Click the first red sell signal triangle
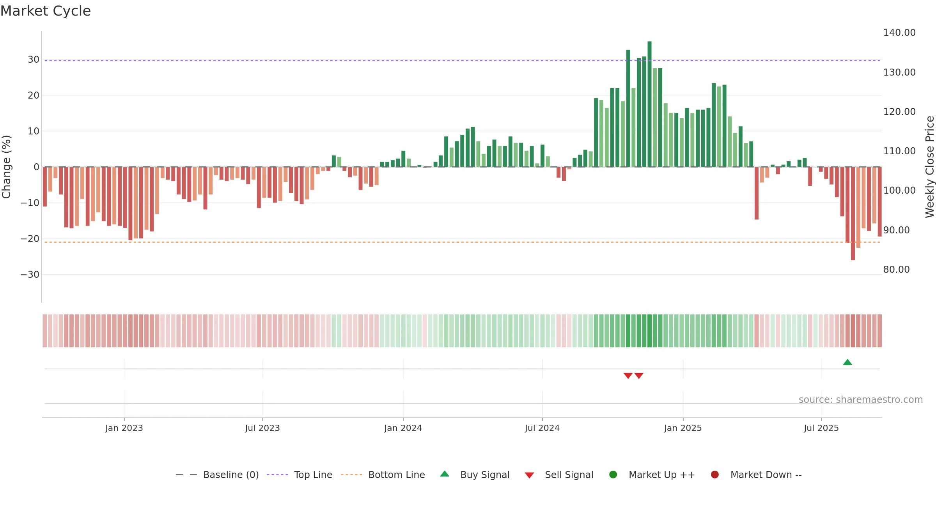 [628, 376]
